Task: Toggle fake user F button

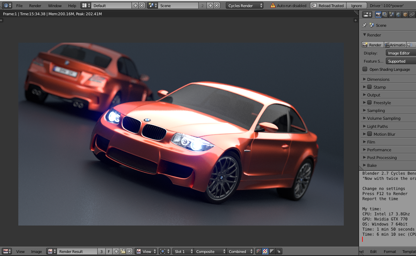Action: pos(109,251)
